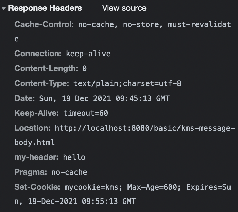Image resolution: width=238 pixels, height=212 pixels.
Task: Click the Keep-Alive header name
Action: pyautogui.click(x=37, y=113)
